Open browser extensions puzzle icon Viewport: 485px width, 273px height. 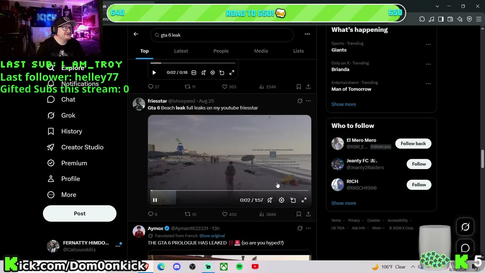(422, 19)
